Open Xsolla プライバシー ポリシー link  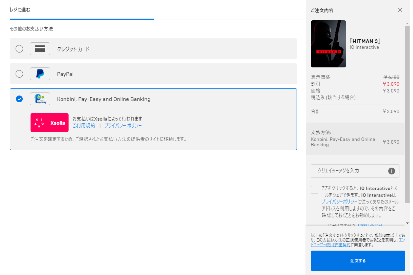[x=123, y=126]
